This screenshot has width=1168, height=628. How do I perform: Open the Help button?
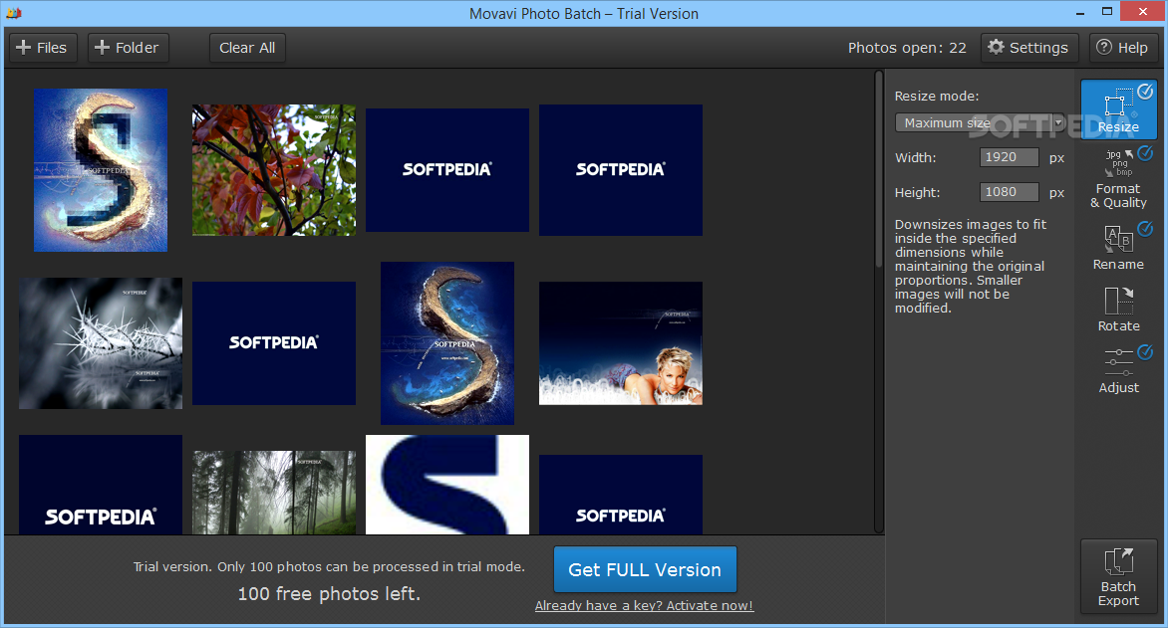click(x=1122, y=48)
